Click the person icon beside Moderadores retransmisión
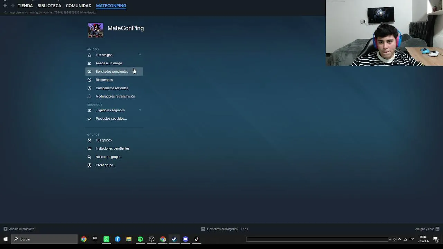 89,96
